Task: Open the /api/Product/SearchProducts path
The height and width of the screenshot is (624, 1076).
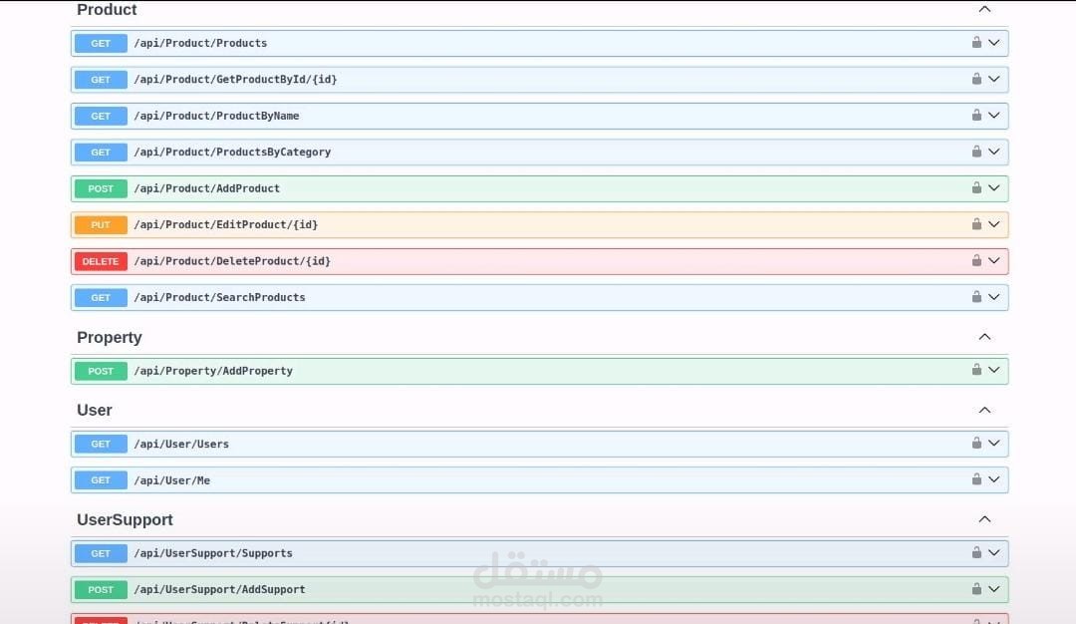Action: [x=219, y=298]
